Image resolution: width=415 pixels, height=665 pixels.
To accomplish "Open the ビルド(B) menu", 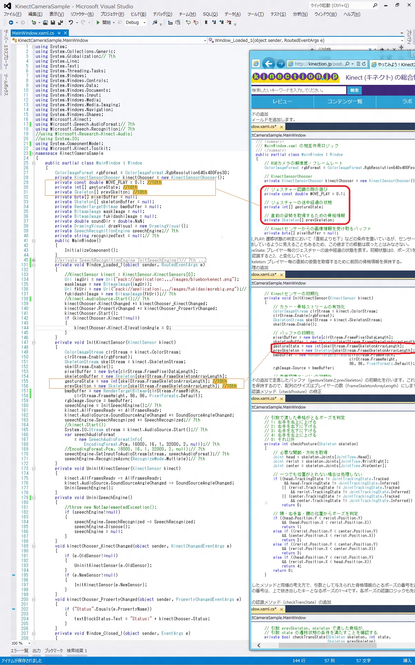I will (138, 14).
